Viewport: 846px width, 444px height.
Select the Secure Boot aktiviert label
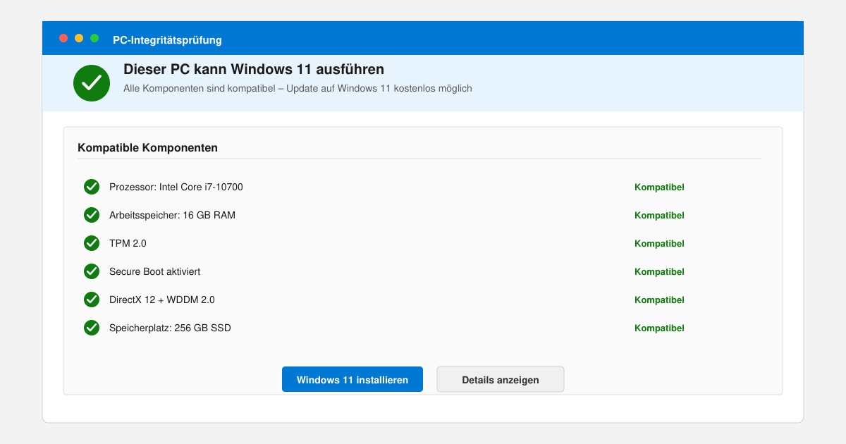tap(154, 271)
